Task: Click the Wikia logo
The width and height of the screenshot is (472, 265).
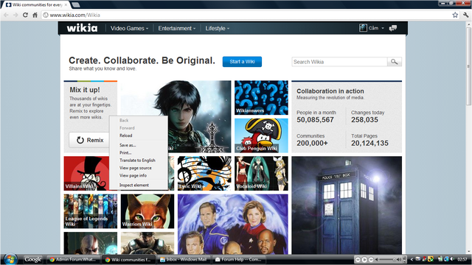Action: pyautogui.click(x=82, y=28)
